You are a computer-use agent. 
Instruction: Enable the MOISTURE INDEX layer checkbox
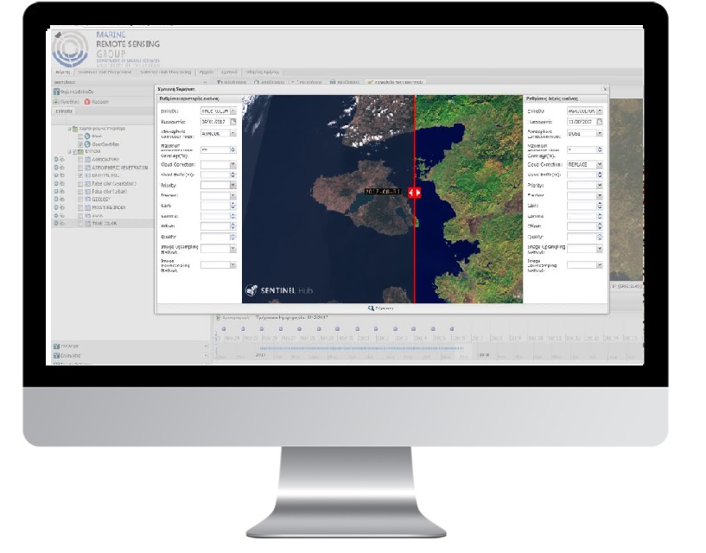pos(80,207)
